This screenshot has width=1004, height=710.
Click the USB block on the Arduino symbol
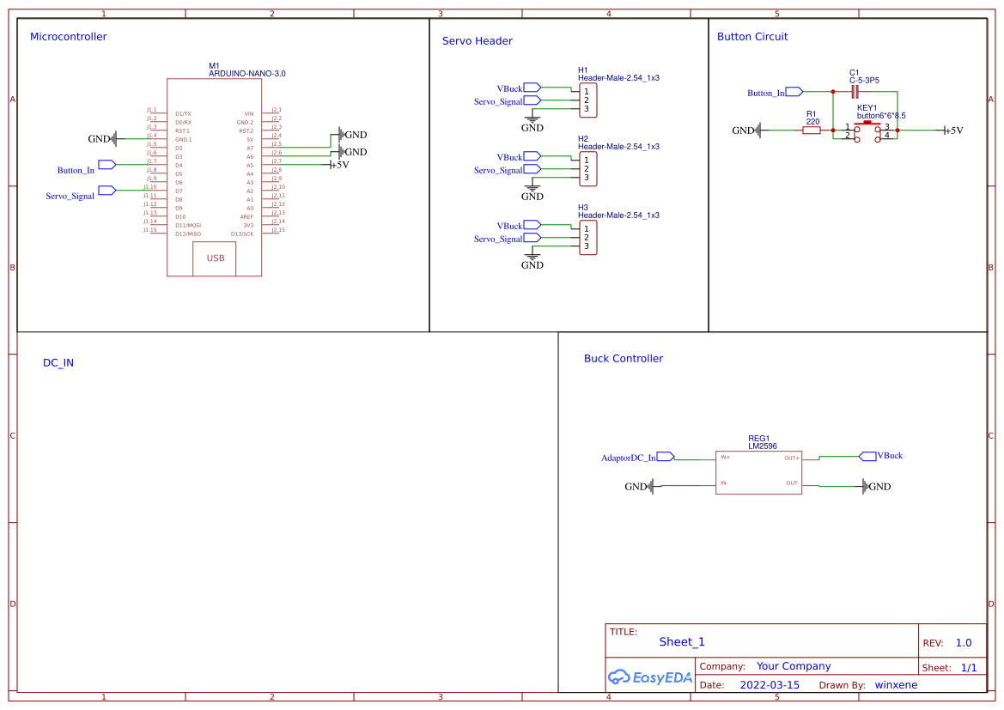pyautogui.click(x=214, y=258)
